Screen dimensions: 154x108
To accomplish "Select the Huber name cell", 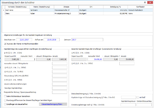I will tap(42, 13).
